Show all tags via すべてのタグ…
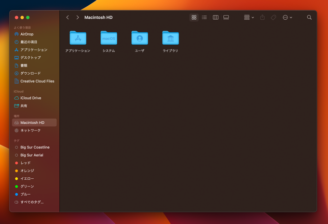This screenshot has width=328, height=224. (34, 202)
